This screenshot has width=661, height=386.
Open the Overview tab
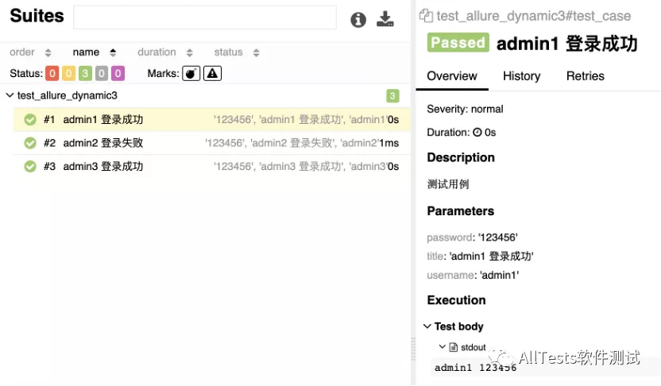tap(452, 76)
